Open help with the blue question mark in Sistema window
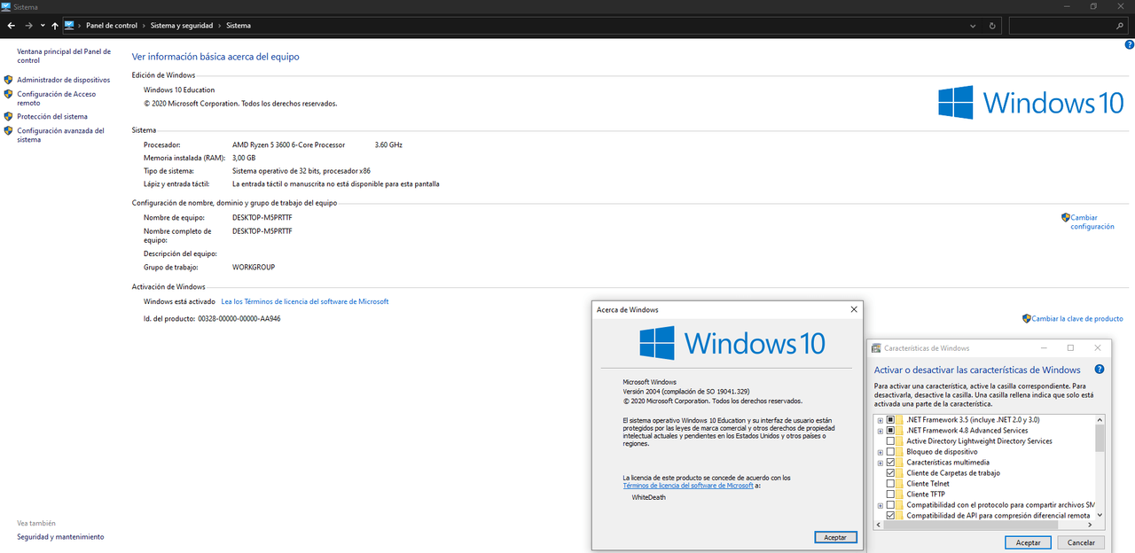 click(1129, 43)
